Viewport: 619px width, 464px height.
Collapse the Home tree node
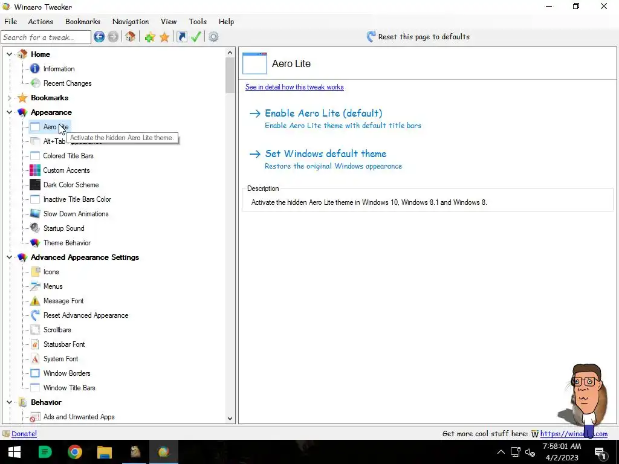click(x=9, y=54)
